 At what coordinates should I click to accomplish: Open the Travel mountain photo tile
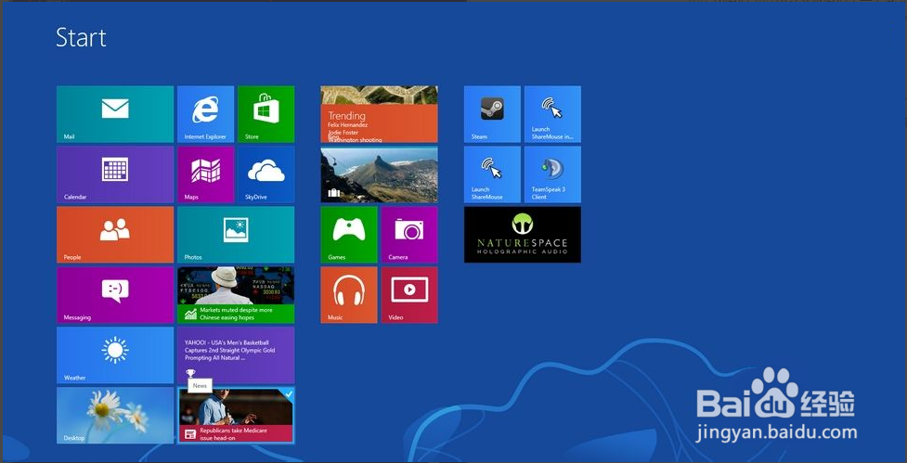click(379, 174)
